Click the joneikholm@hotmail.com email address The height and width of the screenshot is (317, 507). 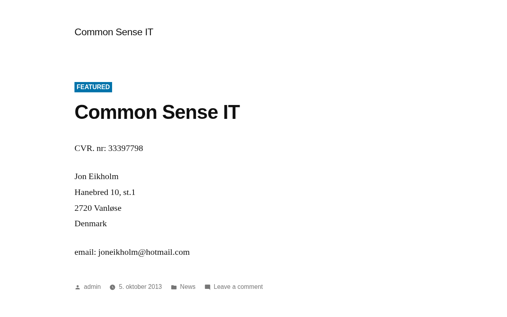point(144,252)
